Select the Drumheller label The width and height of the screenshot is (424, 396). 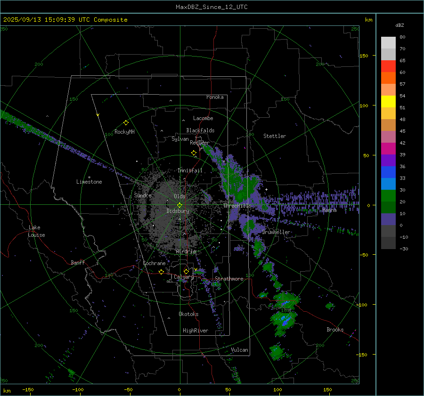point(276,232)
